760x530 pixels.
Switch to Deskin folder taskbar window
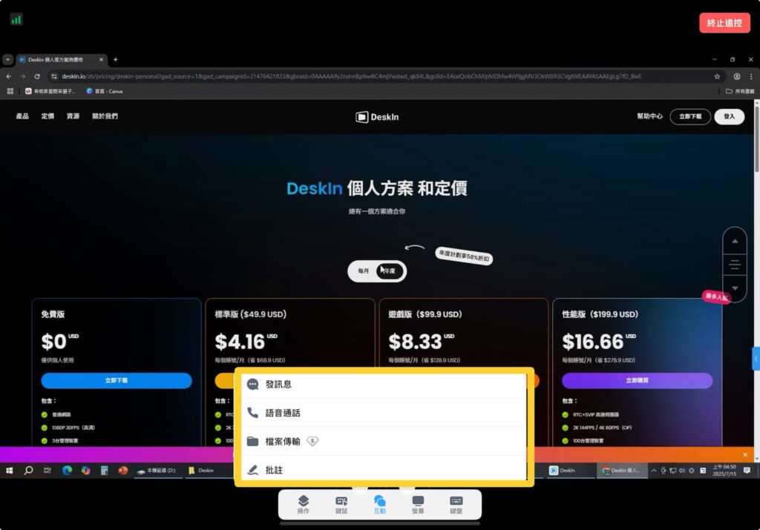point(202,471)
